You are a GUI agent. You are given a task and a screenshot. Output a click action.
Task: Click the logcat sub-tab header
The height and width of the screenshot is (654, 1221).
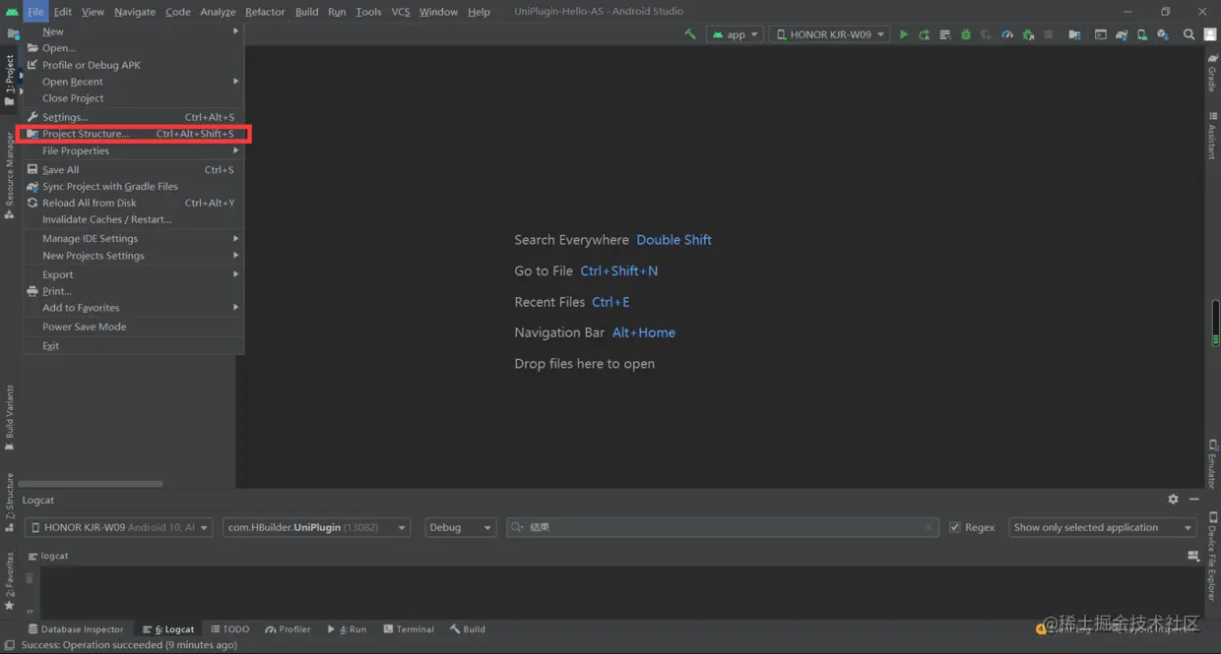pos(49,556)
